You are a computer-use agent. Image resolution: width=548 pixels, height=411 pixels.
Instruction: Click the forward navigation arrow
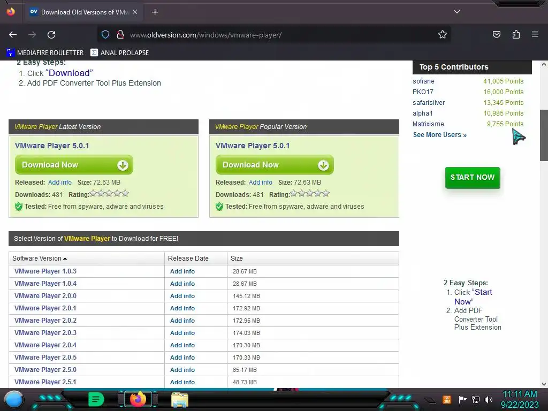click(32, 35)
